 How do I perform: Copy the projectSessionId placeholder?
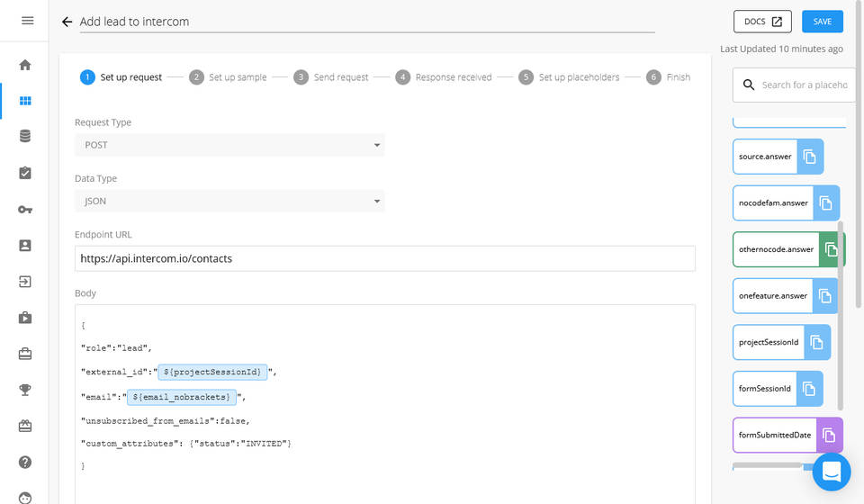pos(816,342)
